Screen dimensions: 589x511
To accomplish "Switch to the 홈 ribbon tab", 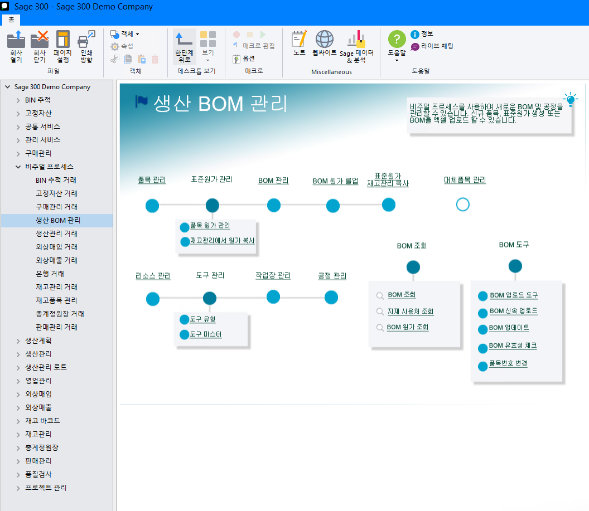I will (x=11, y=20).
